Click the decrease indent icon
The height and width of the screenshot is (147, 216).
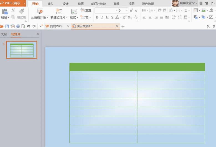[160, 11]
